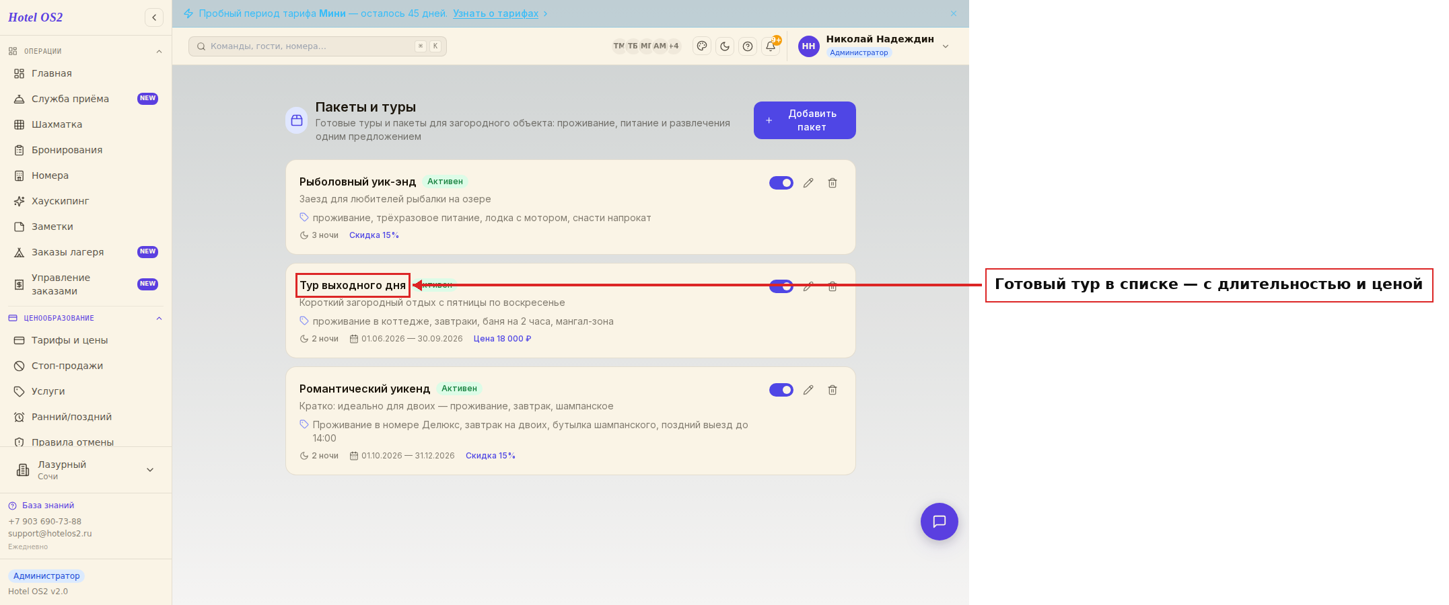Open the help question mark icon
This screenshot has height=605, width=1449.
[x=748, y=46]
